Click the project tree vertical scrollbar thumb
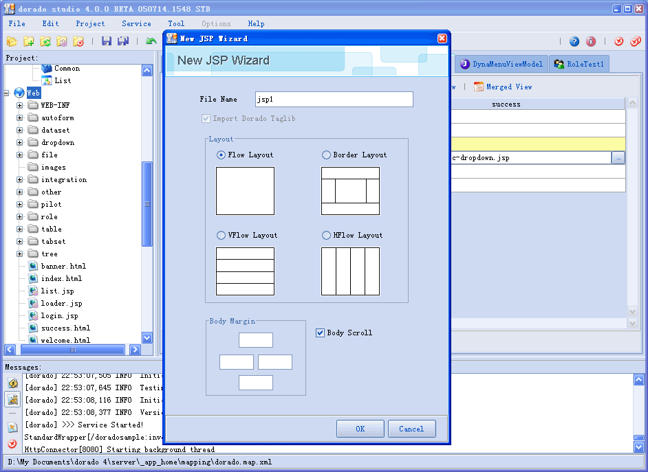The height and width of the screenshot is (472, 648). (x=147, y=204)
